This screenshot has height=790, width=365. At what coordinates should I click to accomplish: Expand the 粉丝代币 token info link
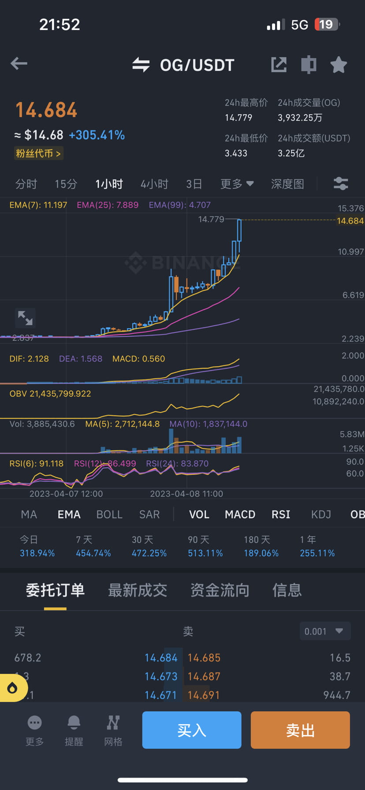39,153
